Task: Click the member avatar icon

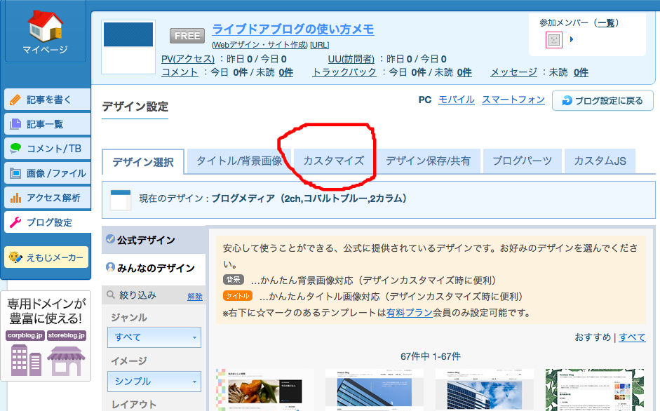Action: (x=554, y=40)
